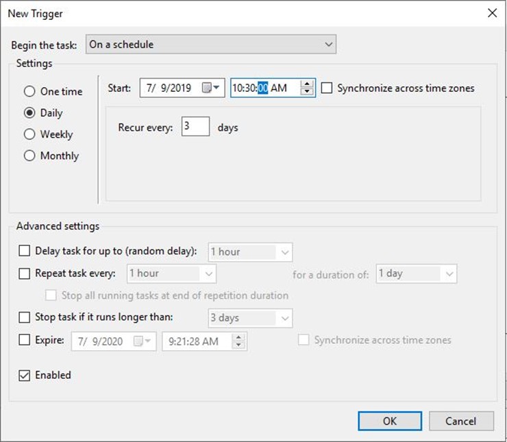Image resolution: width=507 pixels, height=442 pixels.
Task: Click the Recur every days field
Action: pyautogui.click(x=195, y=126)
